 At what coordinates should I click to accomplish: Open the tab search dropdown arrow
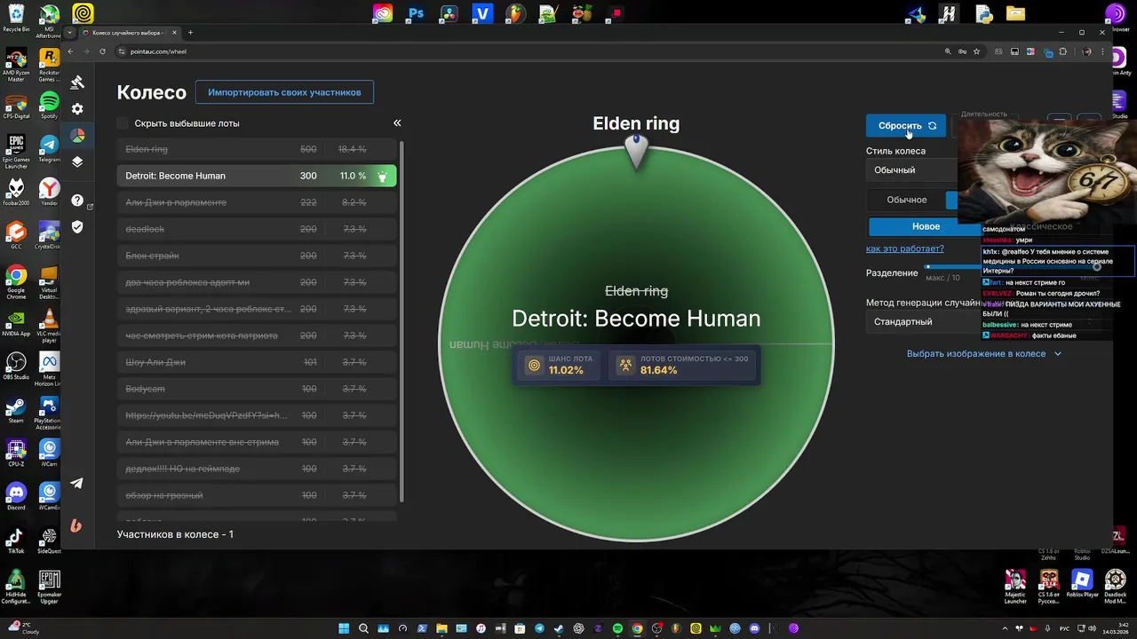[x=69, y=33]
